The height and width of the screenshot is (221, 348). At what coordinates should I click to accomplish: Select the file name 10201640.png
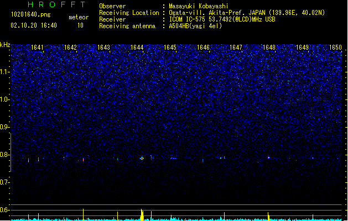30,15
